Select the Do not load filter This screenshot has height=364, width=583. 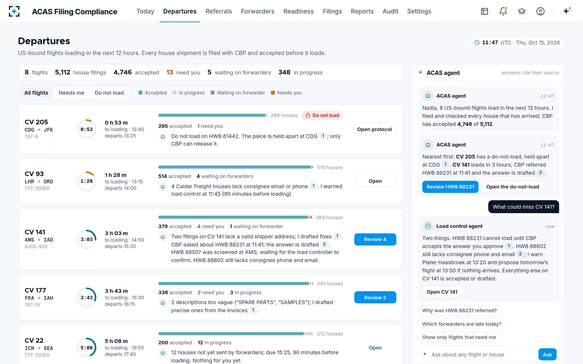coord(109,93)
